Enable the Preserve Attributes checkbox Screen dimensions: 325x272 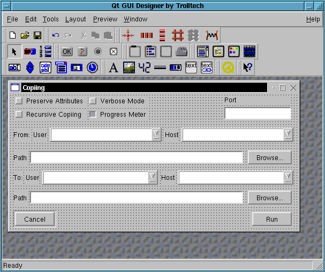coord(19,101)
